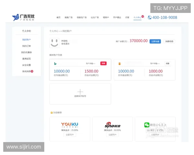Viewport: 194px width, 155px height.
Task: Click the orange icon on the second account card
Action: point(120,64)
